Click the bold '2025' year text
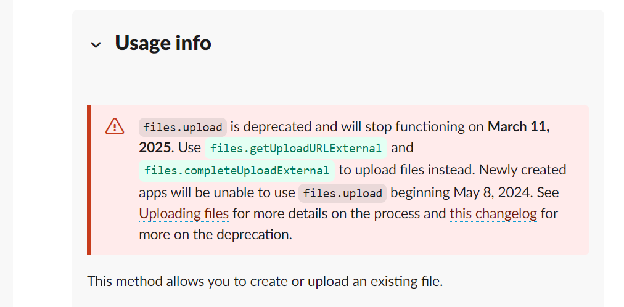The image size is (624, 307). 154,148
